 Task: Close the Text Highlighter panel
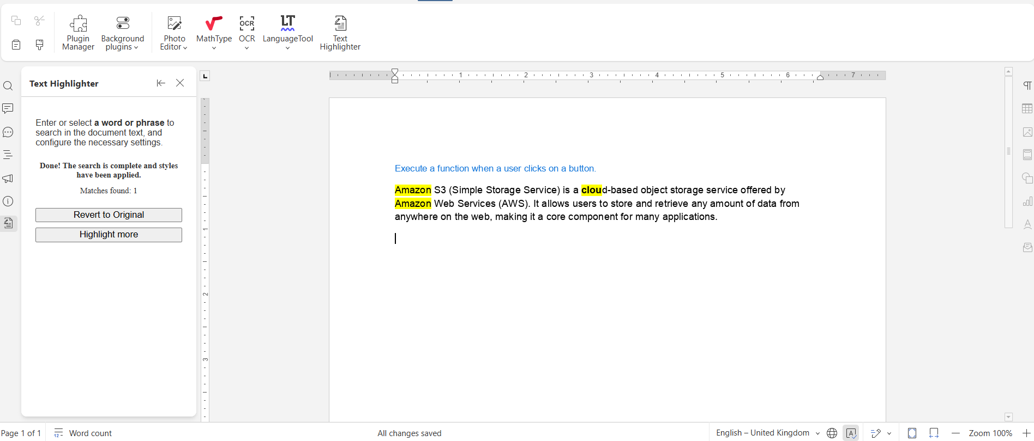[x=180, y=83]
